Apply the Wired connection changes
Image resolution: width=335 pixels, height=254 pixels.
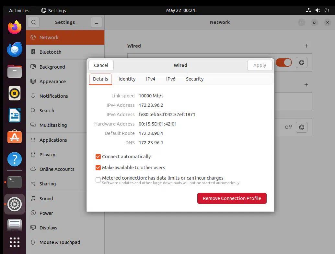(260, 65)
